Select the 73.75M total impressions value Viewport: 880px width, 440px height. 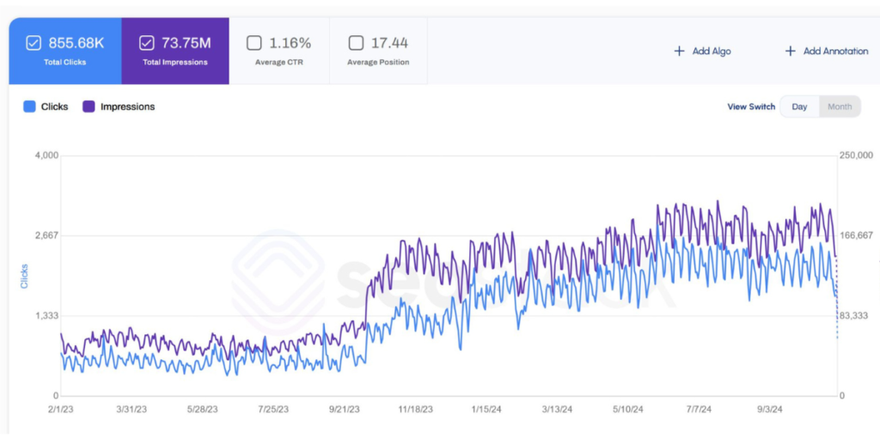(186, 43)
